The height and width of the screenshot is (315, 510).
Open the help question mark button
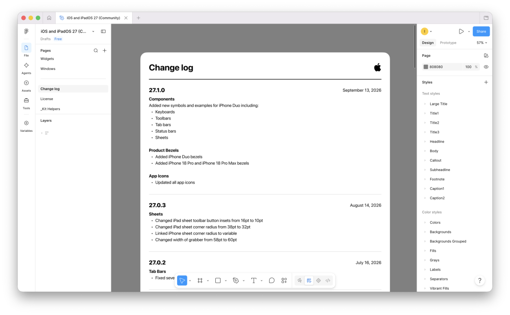[x=480, y=281]
